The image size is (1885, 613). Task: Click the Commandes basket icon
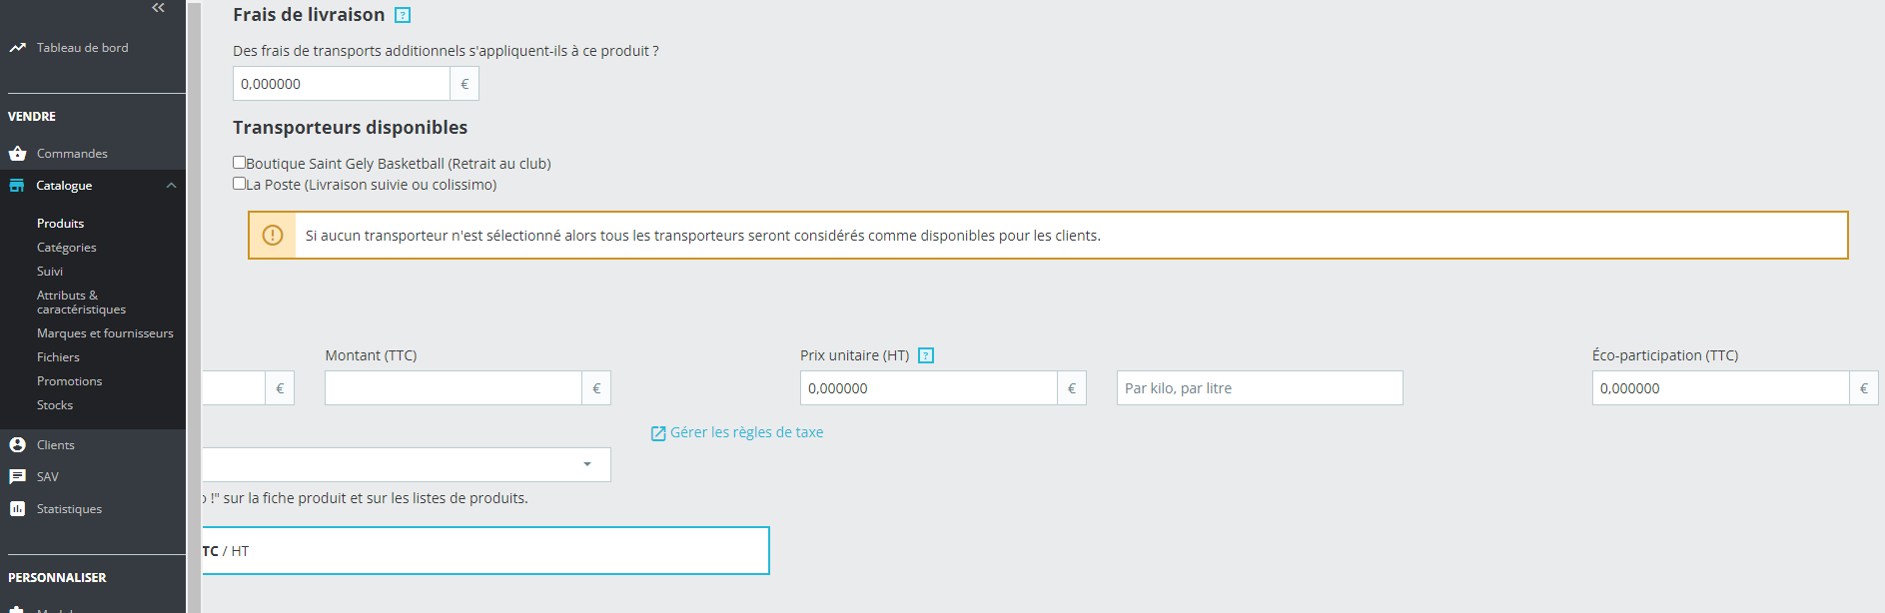click(17, 154)
